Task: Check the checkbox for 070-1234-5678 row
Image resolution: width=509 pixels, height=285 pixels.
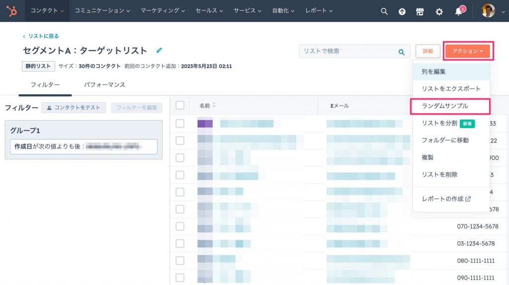Action: point(180,226)
